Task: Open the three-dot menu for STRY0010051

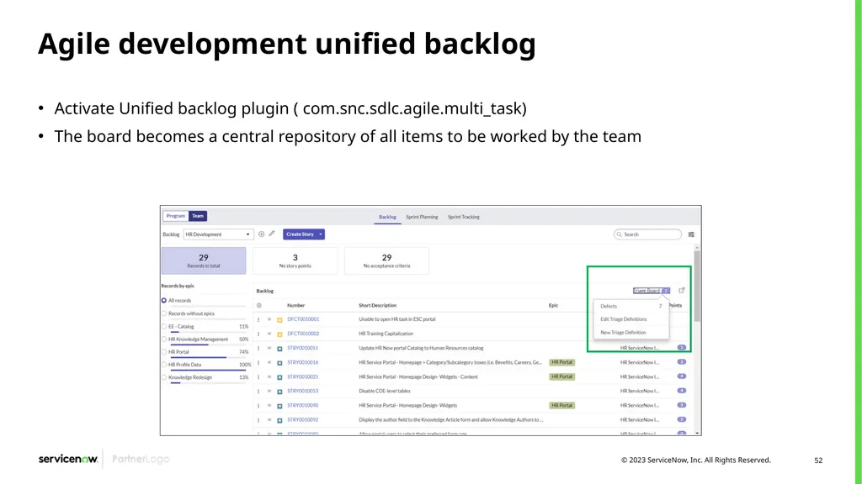Action: tap(258, 349)
